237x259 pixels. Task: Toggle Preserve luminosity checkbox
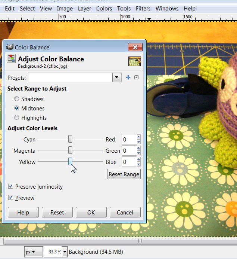[11, 186]
